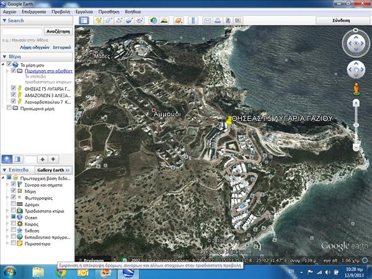372x279 pixels.
Task: Expand the Ocean layer node
Action: tap(7, 217)
